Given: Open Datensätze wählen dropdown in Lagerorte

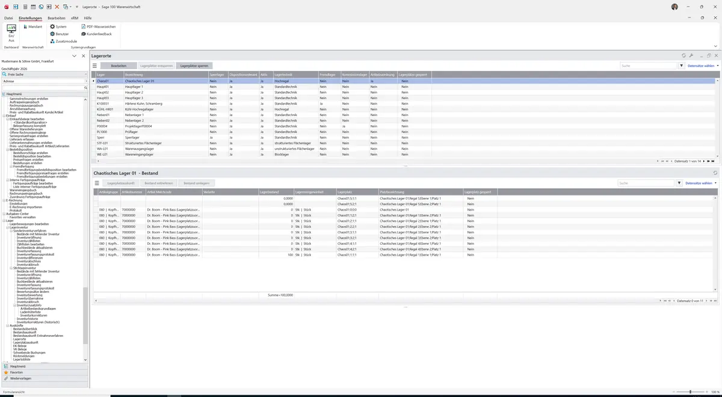Looking at the screenshot, I should (x=703, y=66).
